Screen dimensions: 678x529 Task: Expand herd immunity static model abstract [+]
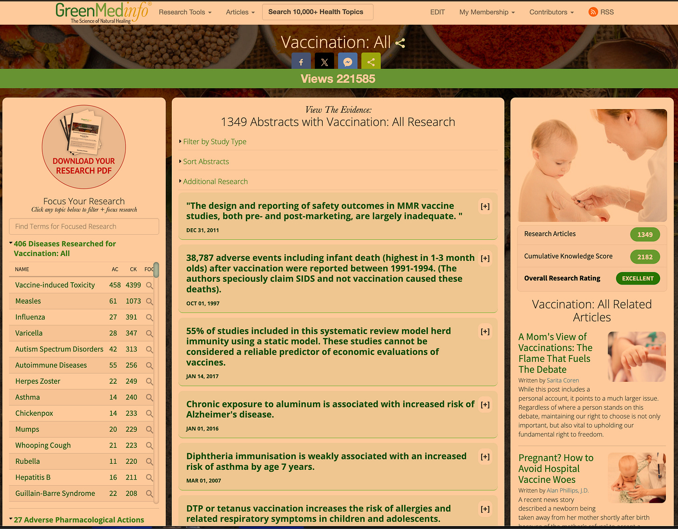[x=485, y=332]
